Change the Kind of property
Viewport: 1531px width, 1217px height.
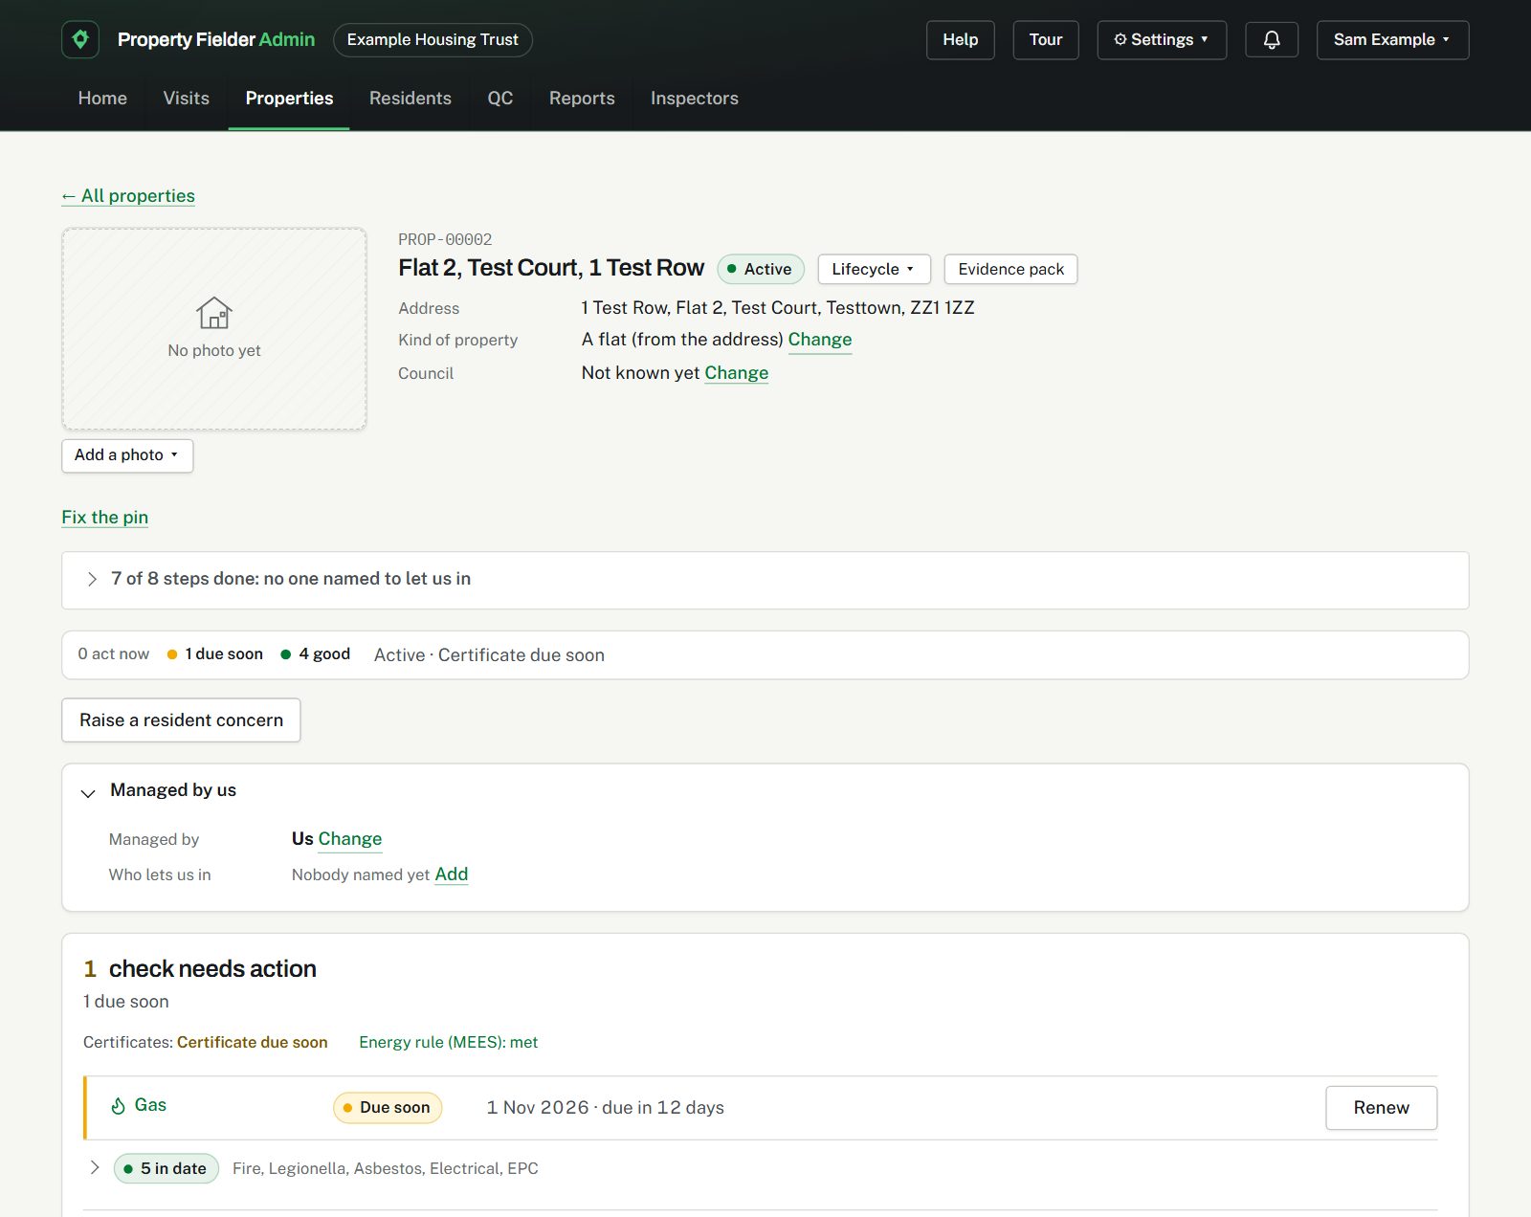coord(820,340)
